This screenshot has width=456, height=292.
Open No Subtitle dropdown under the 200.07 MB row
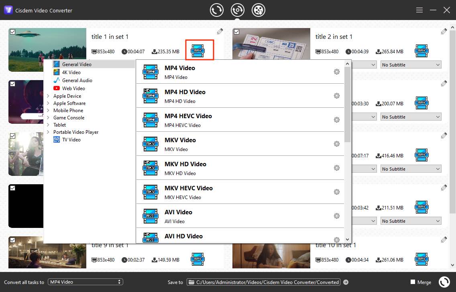[x=411, y=117]
